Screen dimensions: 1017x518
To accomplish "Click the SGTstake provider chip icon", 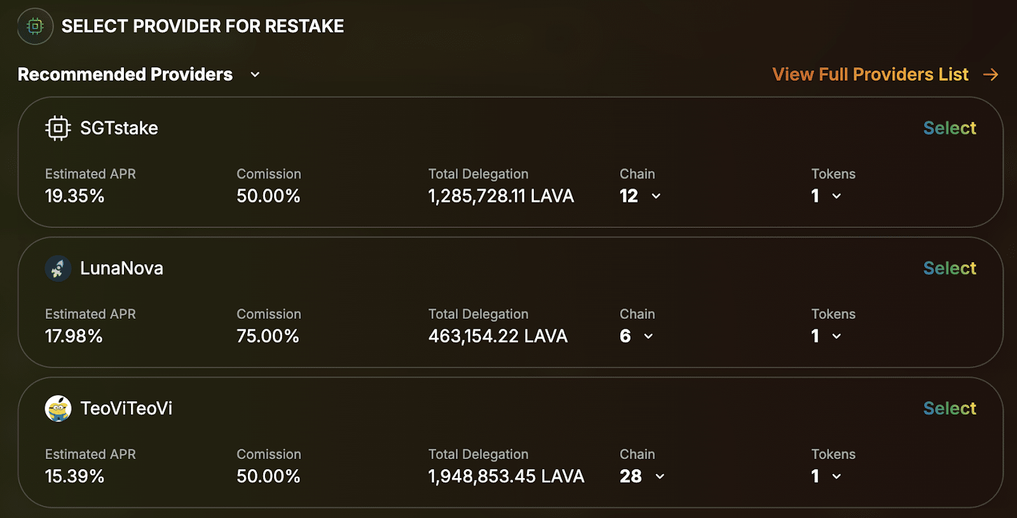I will pos(58,128).
